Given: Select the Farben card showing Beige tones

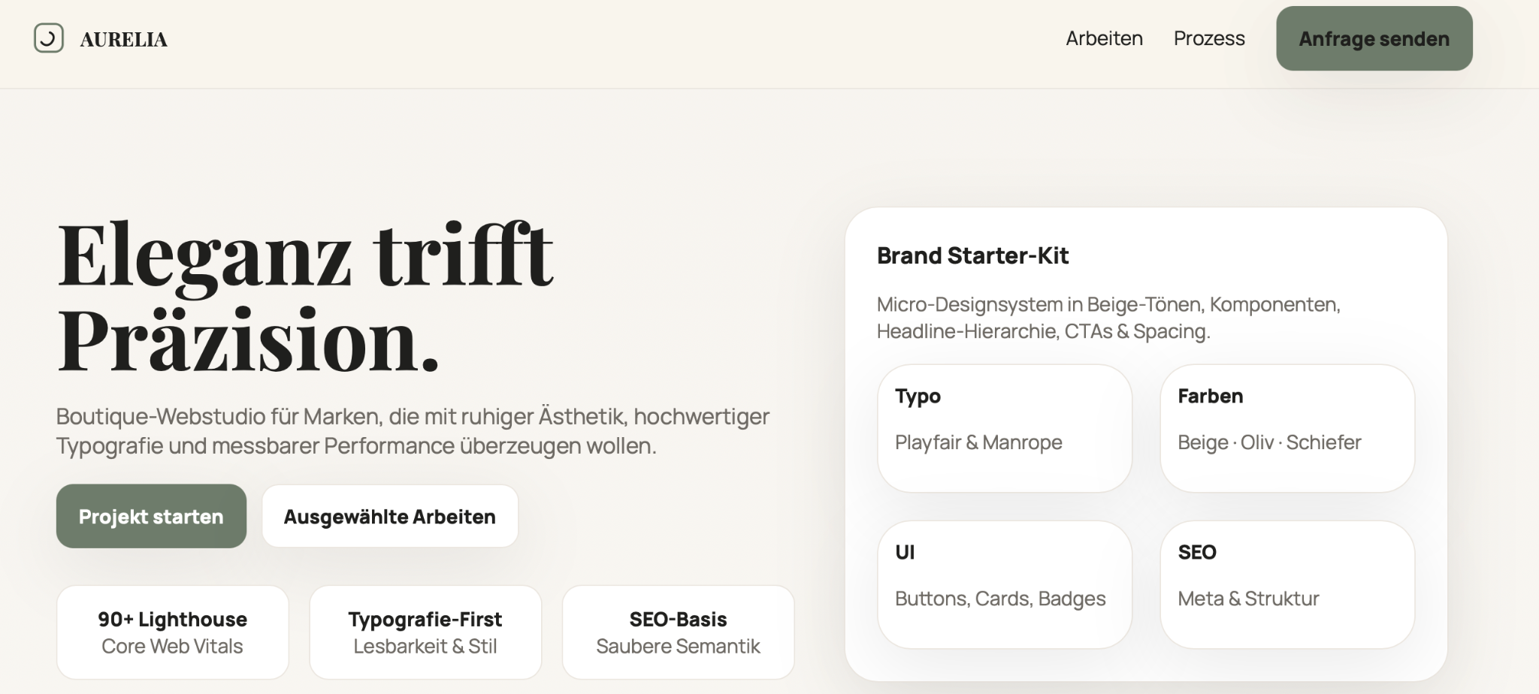Looking at the screenshot, I should click(1287, 428).
